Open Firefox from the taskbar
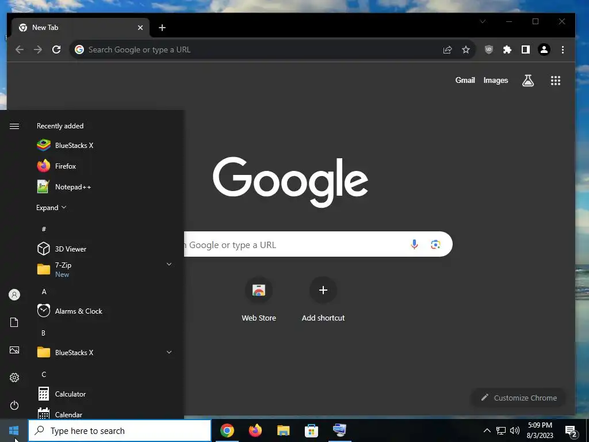 tap(255, 430)
